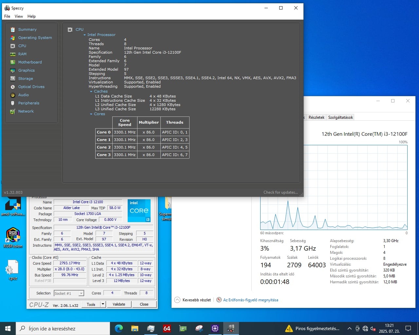Launch Microsoft Edge from the taskbar

click(x=118, y=328)
